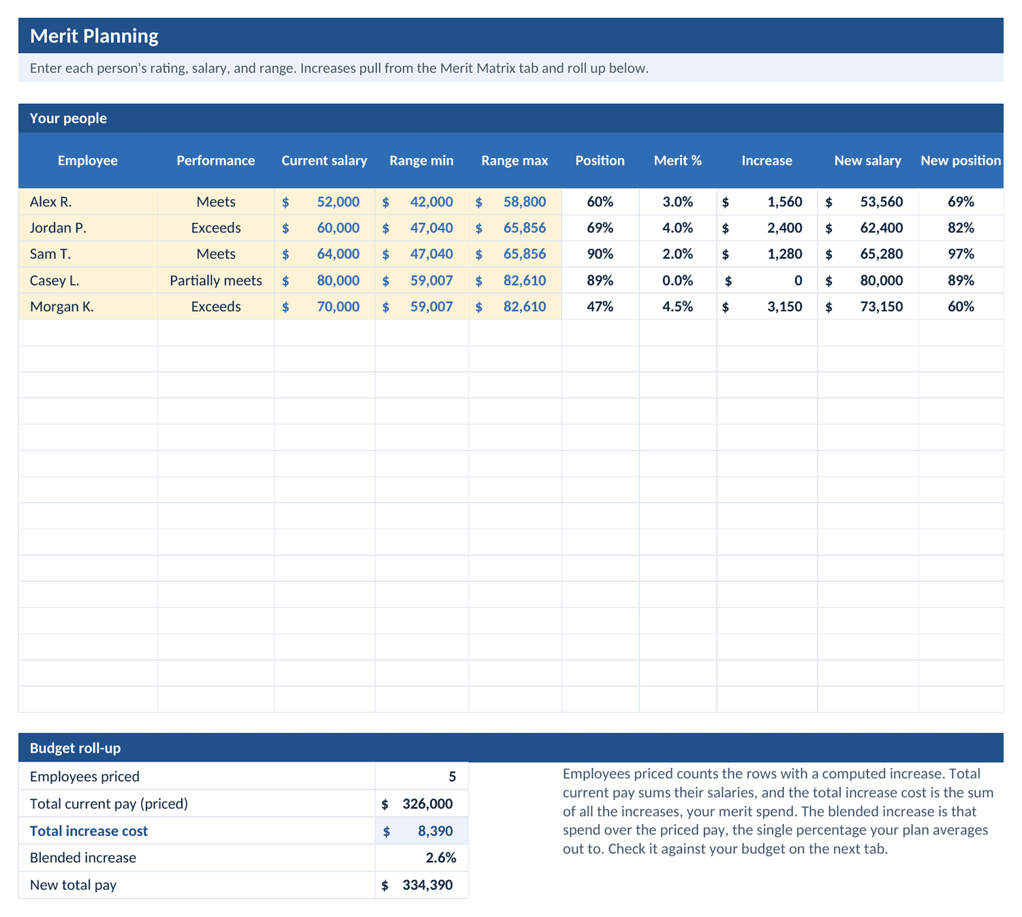Select the 2,400 increase cell

(x=767, y=228)
